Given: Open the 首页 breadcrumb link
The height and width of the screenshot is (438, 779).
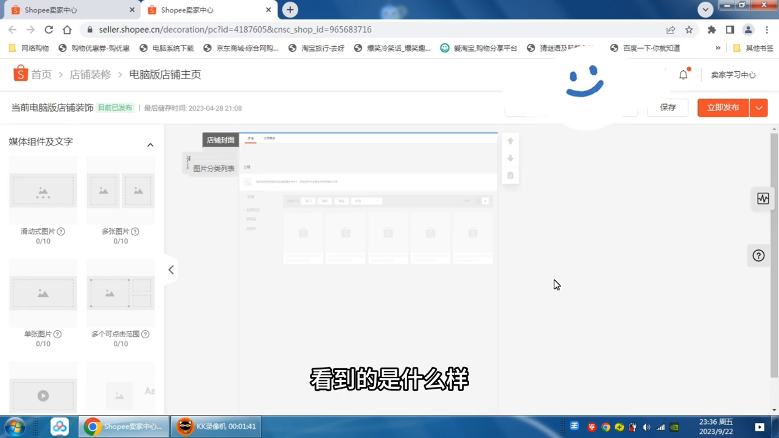Looking at the screenshot, I should [x=41, y=74].
